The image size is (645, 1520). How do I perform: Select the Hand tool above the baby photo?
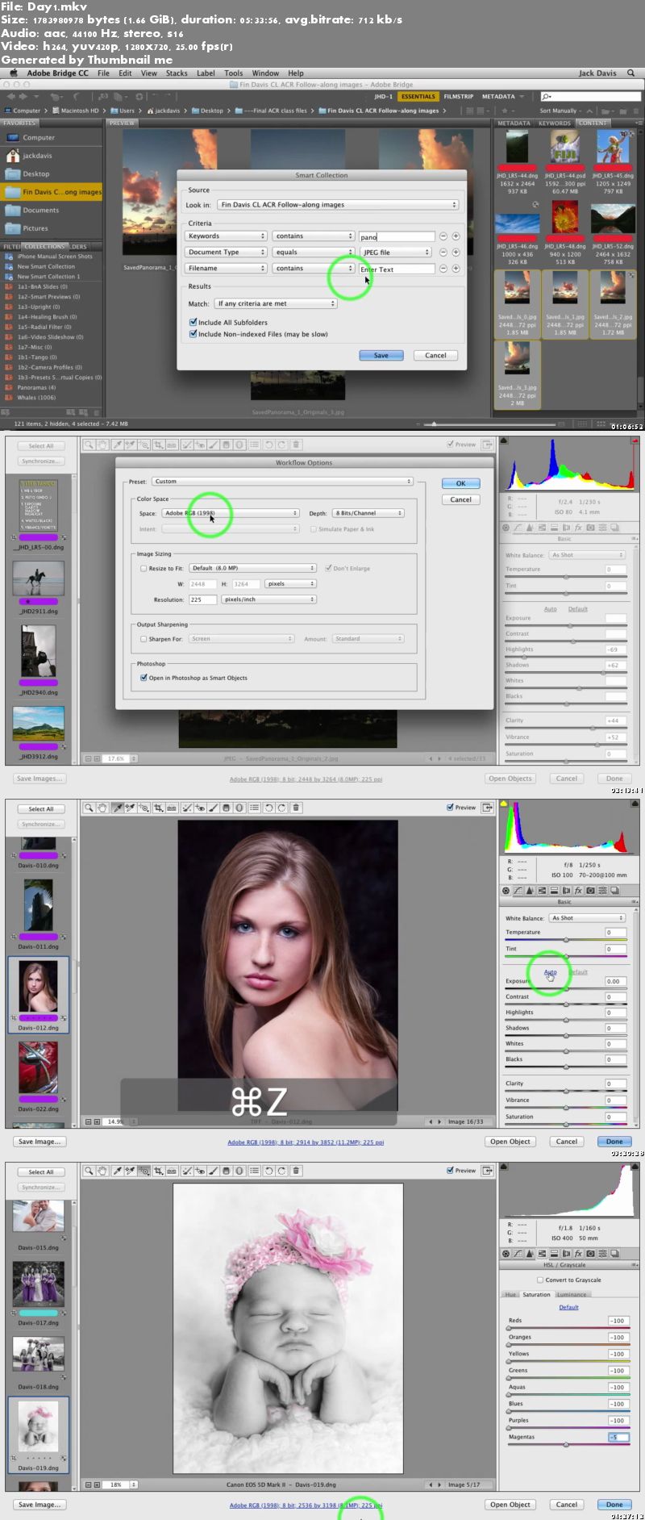[x=102, y=1171]
